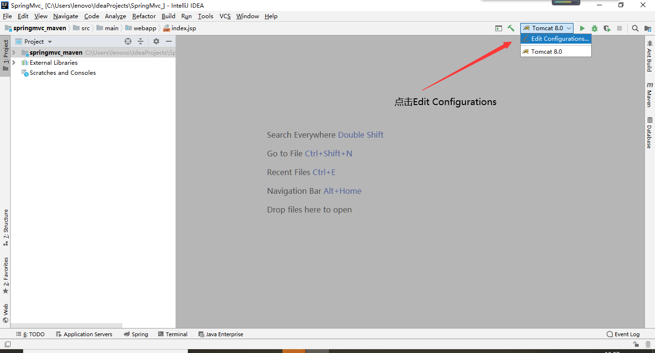
Task: Open the Spring tool window
Action: pos(136,334)
